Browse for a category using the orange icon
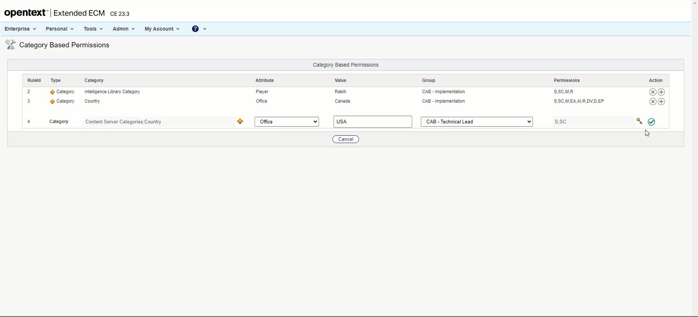The image size is (698, 317). pyautogui.click(x=240, y=122)
